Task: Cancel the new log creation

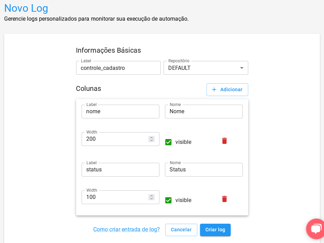Action: click(x=181, y=230)
